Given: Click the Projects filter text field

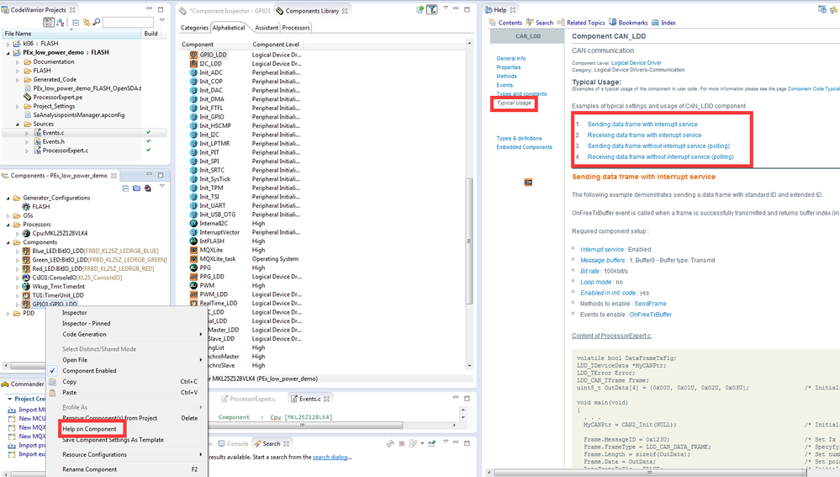Looking at the screenshot, I should 128,22.
